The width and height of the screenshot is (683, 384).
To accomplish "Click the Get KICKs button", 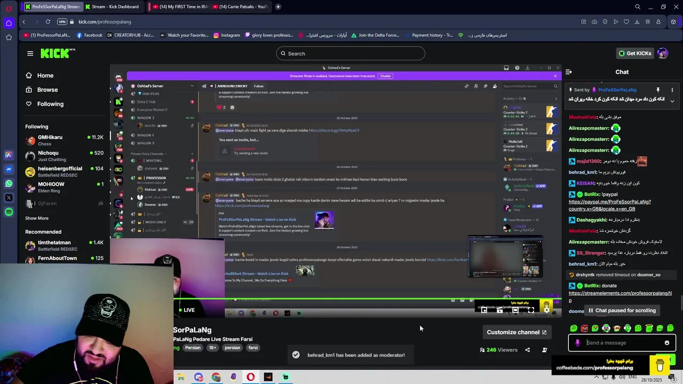I will tap(634, 53).
